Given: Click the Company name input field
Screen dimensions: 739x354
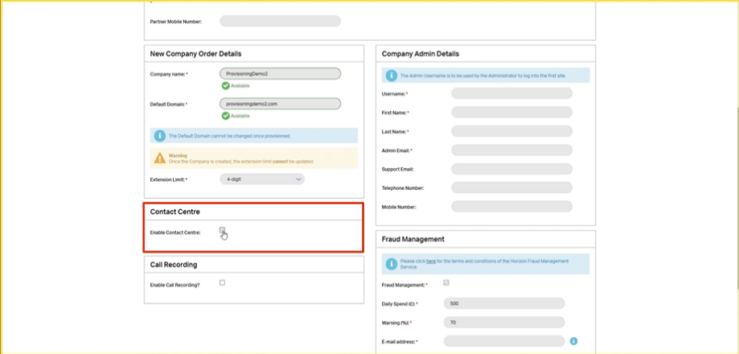Looking at the screenshot, I should (280, 73).
